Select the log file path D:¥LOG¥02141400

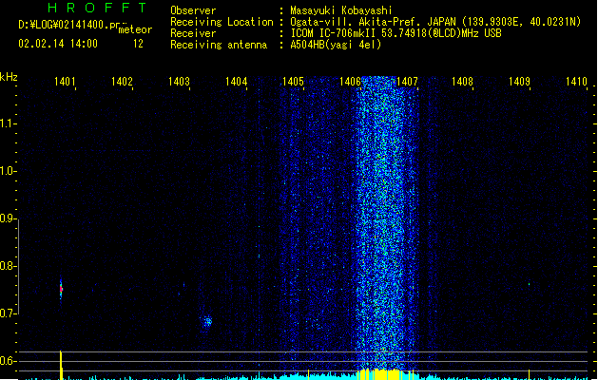pyautogui.click(x=68, y=25)
